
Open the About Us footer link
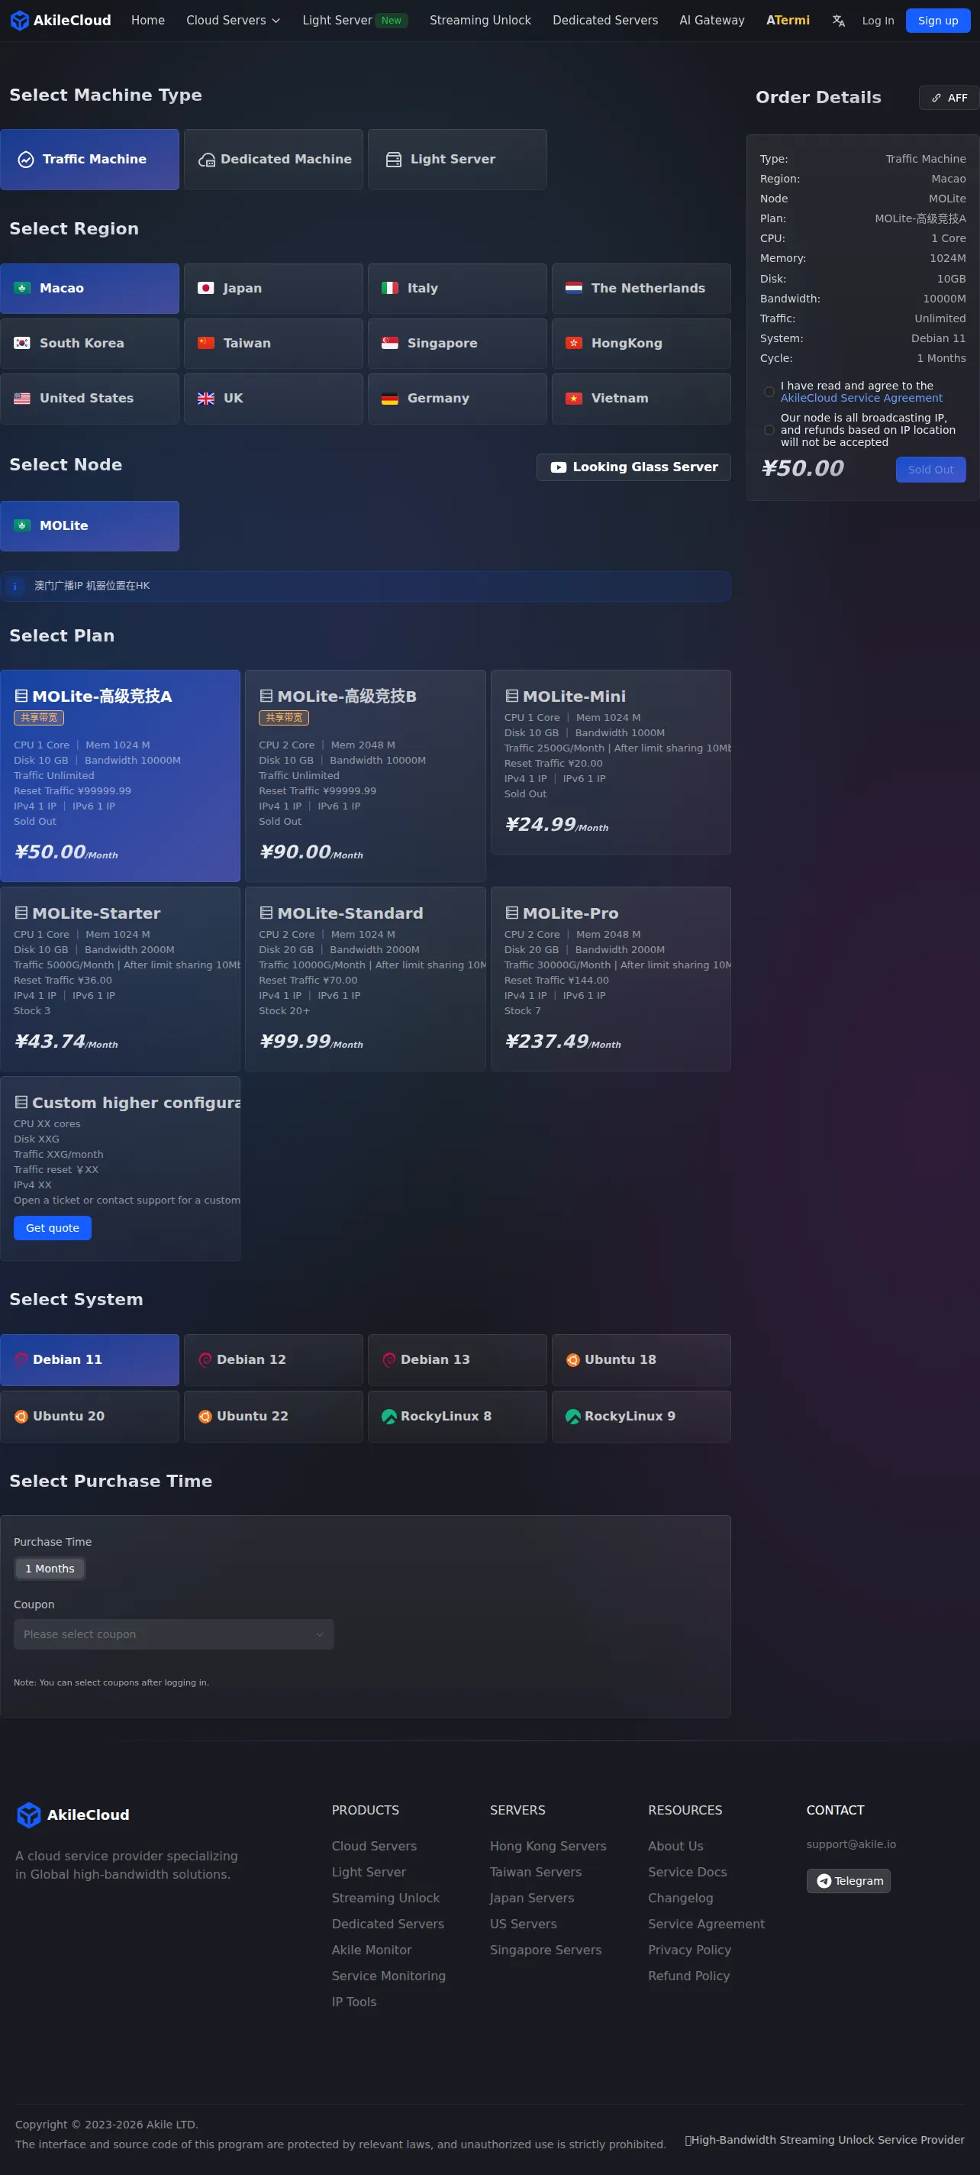675,1846
